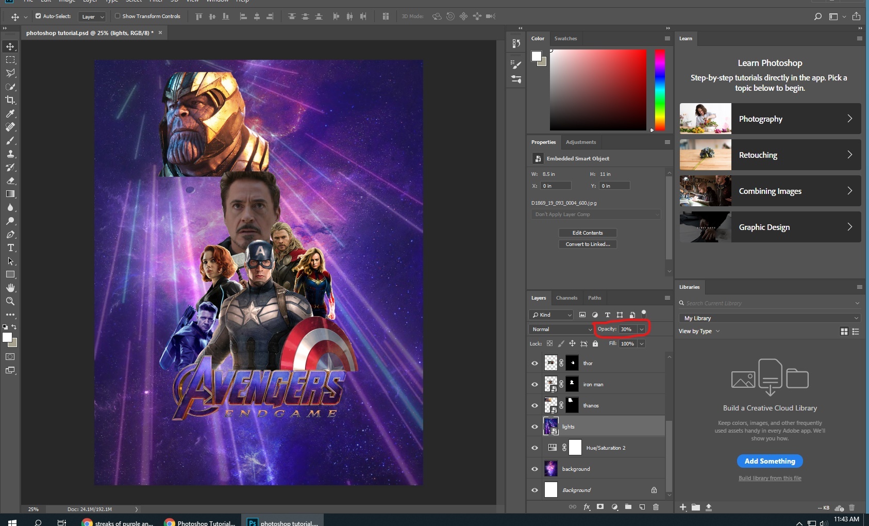The height and width of the screenshot is (526, 869).
Task: Select the Eraser tool
Action: [10, 180]
